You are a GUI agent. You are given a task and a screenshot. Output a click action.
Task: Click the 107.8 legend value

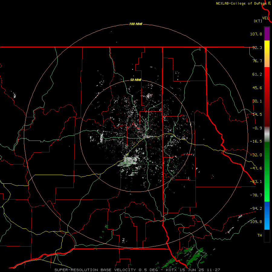(x=256, y=34)
